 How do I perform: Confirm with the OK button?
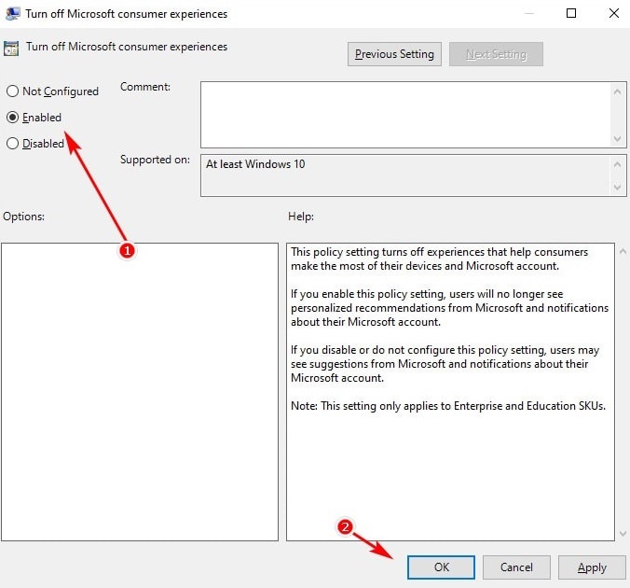pos(441,567)
